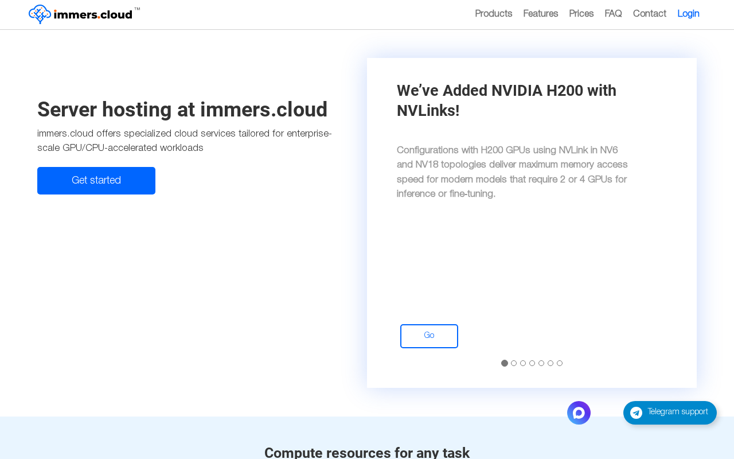The height and width of the screenshot is (459, 734).
Task: Jump to the sixth carousel slide dot
Action: coord(550,363)
